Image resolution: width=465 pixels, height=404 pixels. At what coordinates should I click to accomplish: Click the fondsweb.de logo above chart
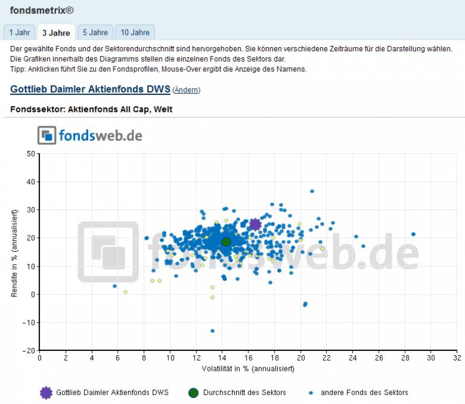[90, 135]
